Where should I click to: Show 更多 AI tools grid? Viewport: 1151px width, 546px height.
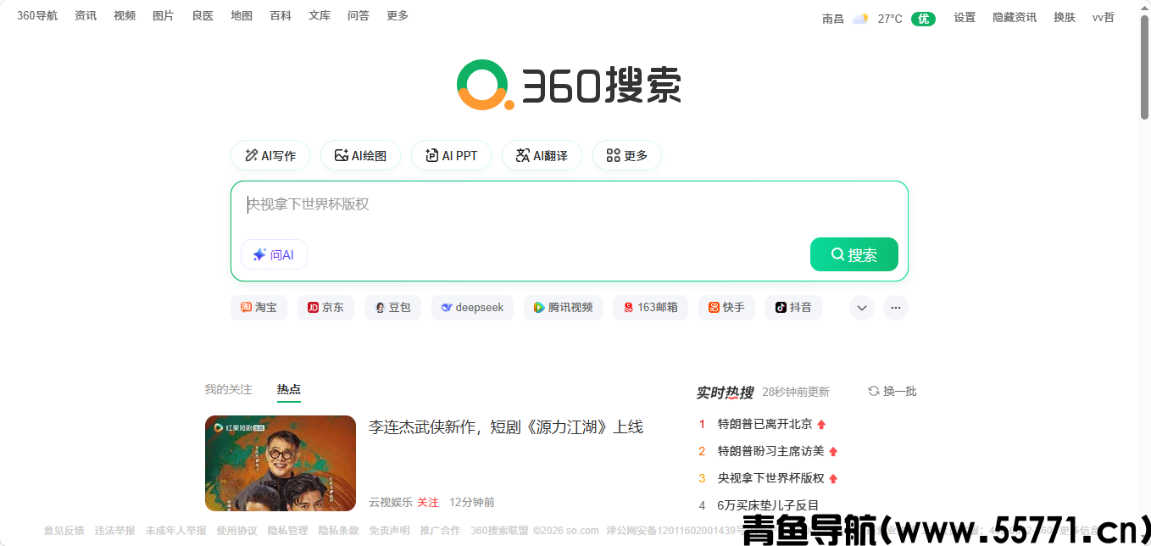(627, 156)
